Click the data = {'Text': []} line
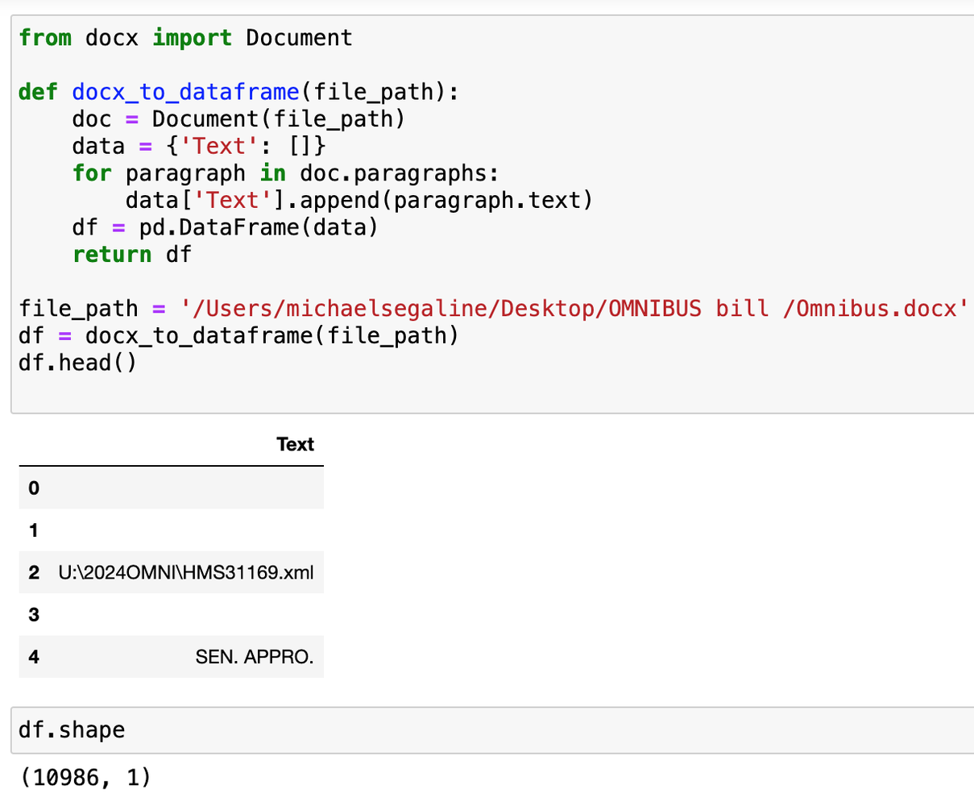The image size is (974, 806). point(199,146)
